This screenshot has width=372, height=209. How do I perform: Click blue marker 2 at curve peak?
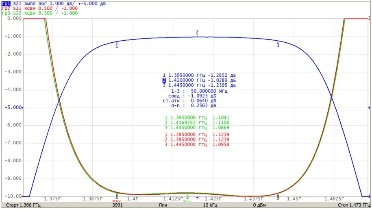[197, 33]
